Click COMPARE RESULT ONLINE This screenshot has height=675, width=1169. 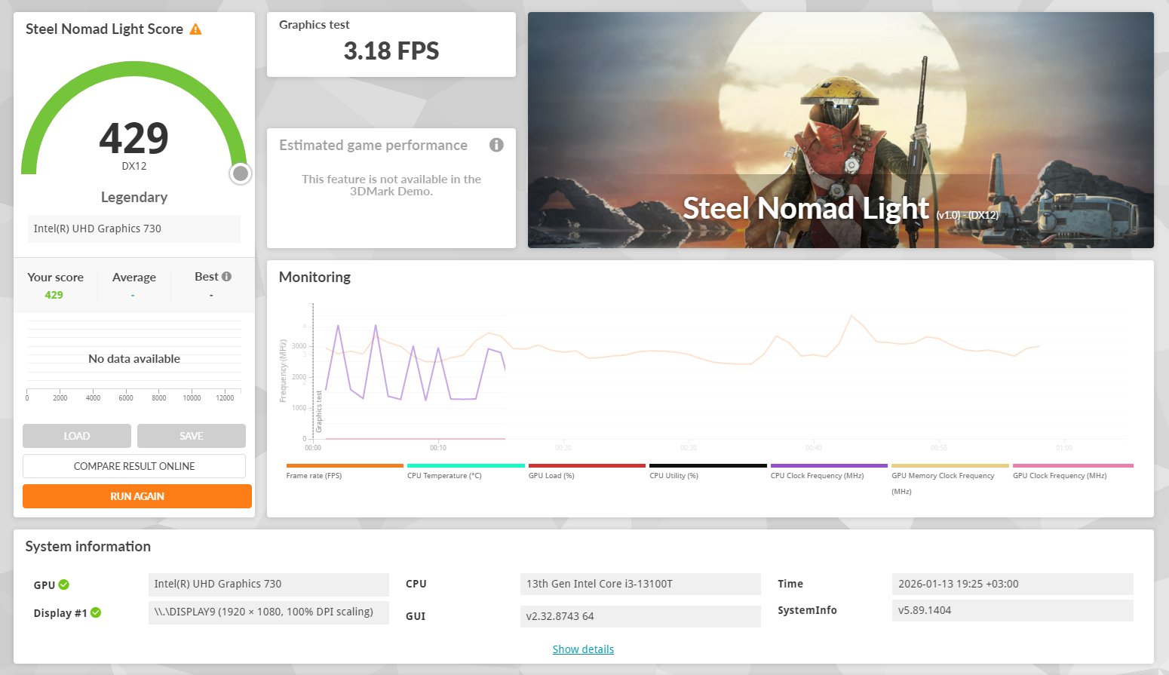point(134,466)
